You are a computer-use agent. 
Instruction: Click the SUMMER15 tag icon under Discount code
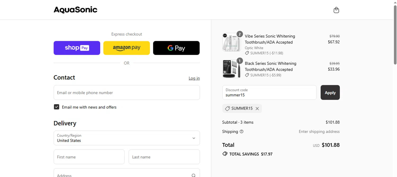227,108
